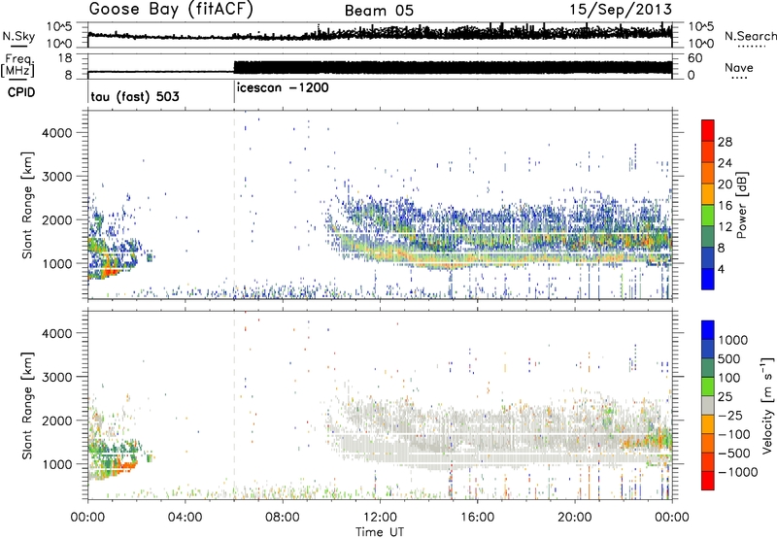Click the "20:00" time tick label

pos(574,518)
